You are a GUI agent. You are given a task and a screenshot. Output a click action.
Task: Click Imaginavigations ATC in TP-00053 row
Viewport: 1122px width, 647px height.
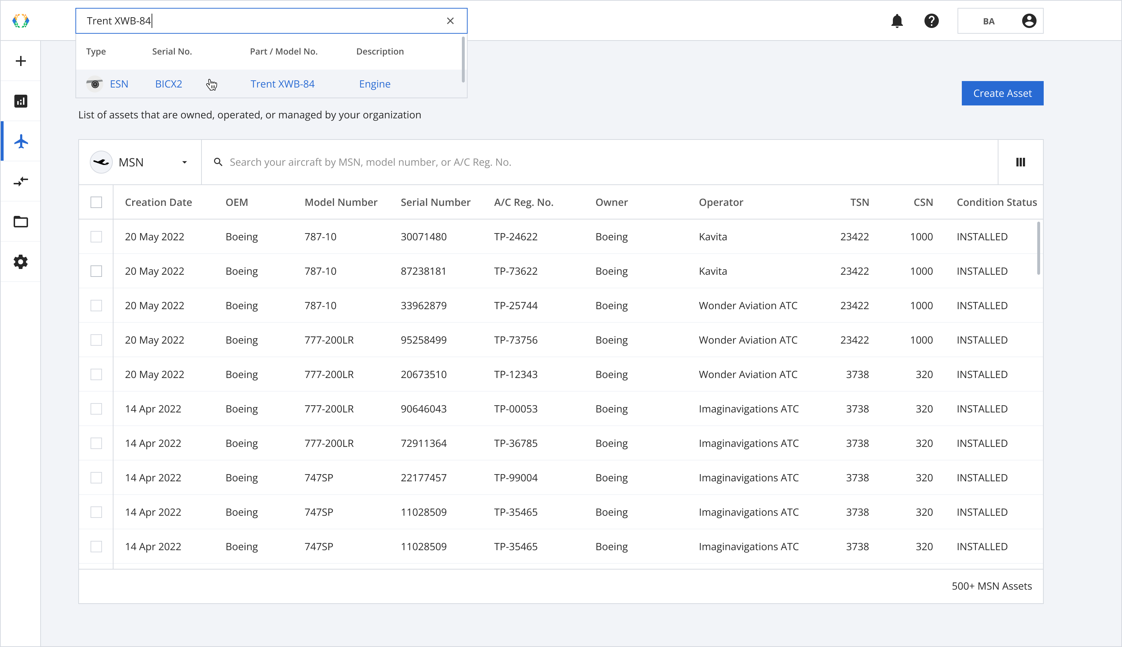(749, 409)
